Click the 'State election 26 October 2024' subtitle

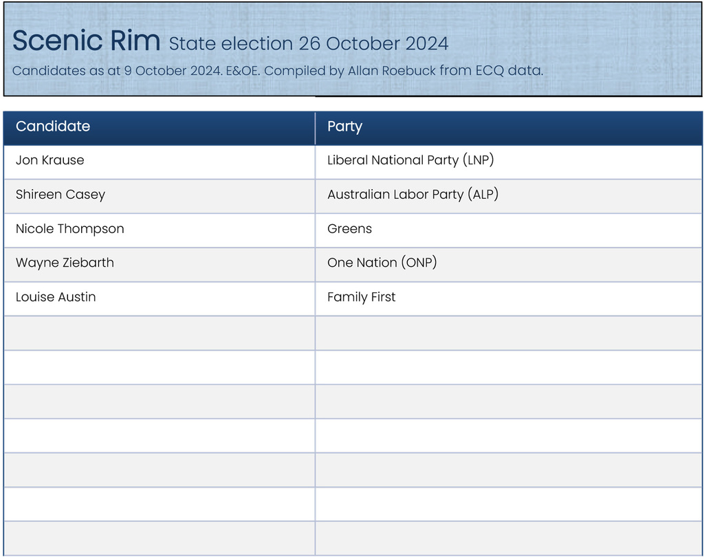309,44
